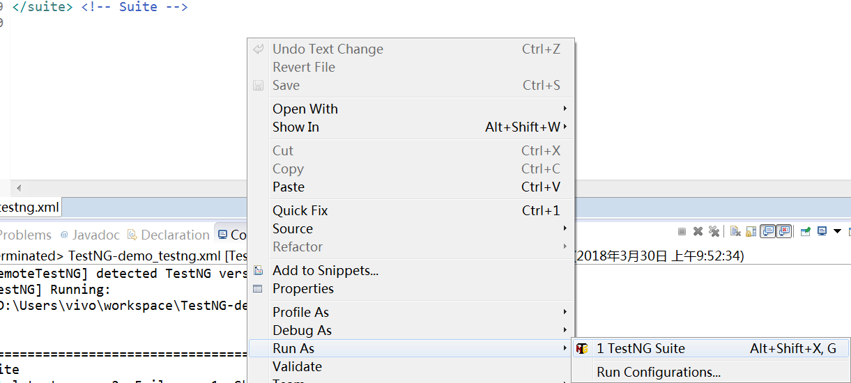The height and width of the screenshot is (383, 851).
Task: Click the Display Selected Console monitor icon
Action: point(822,232)
